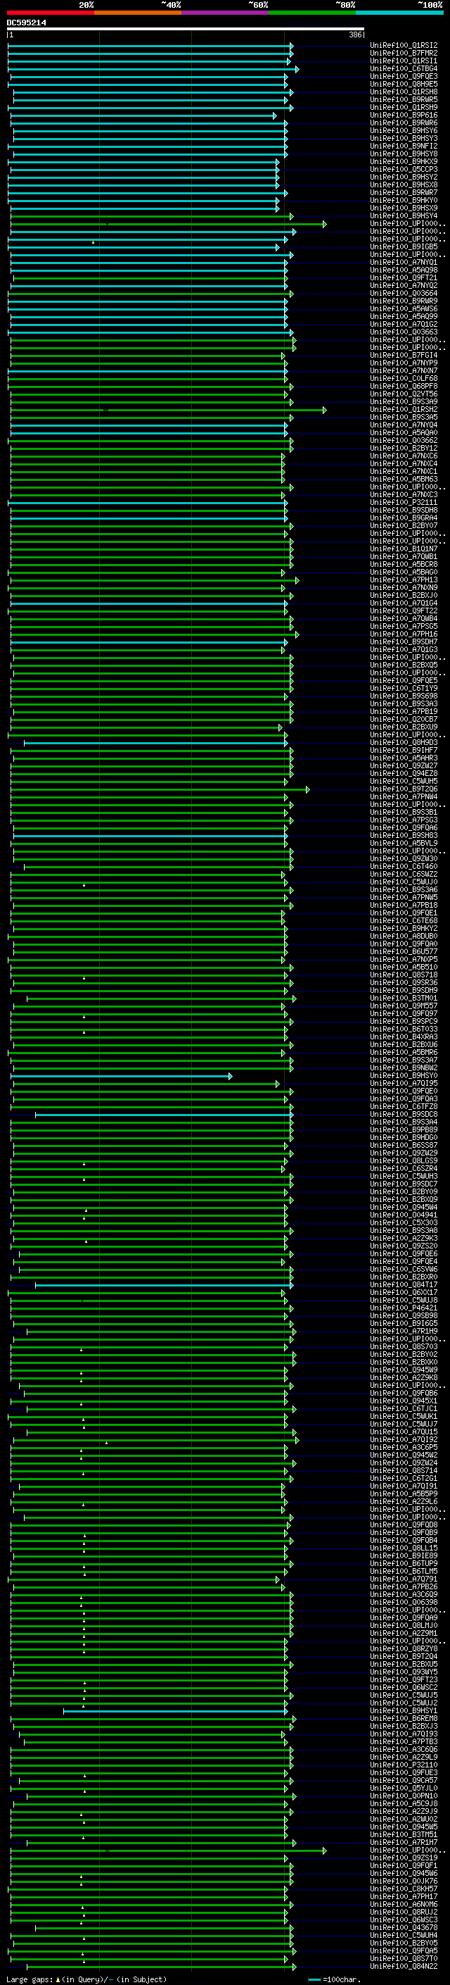Click the short cyan alignment bar for B9HSY0
Image resolution: width=450 pixels, height=1985 pixels.
(122, 1076)
